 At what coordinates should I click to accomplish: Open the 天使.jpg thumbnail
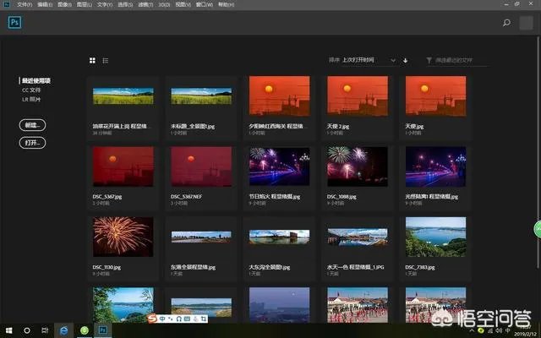(x=436, y=95)
